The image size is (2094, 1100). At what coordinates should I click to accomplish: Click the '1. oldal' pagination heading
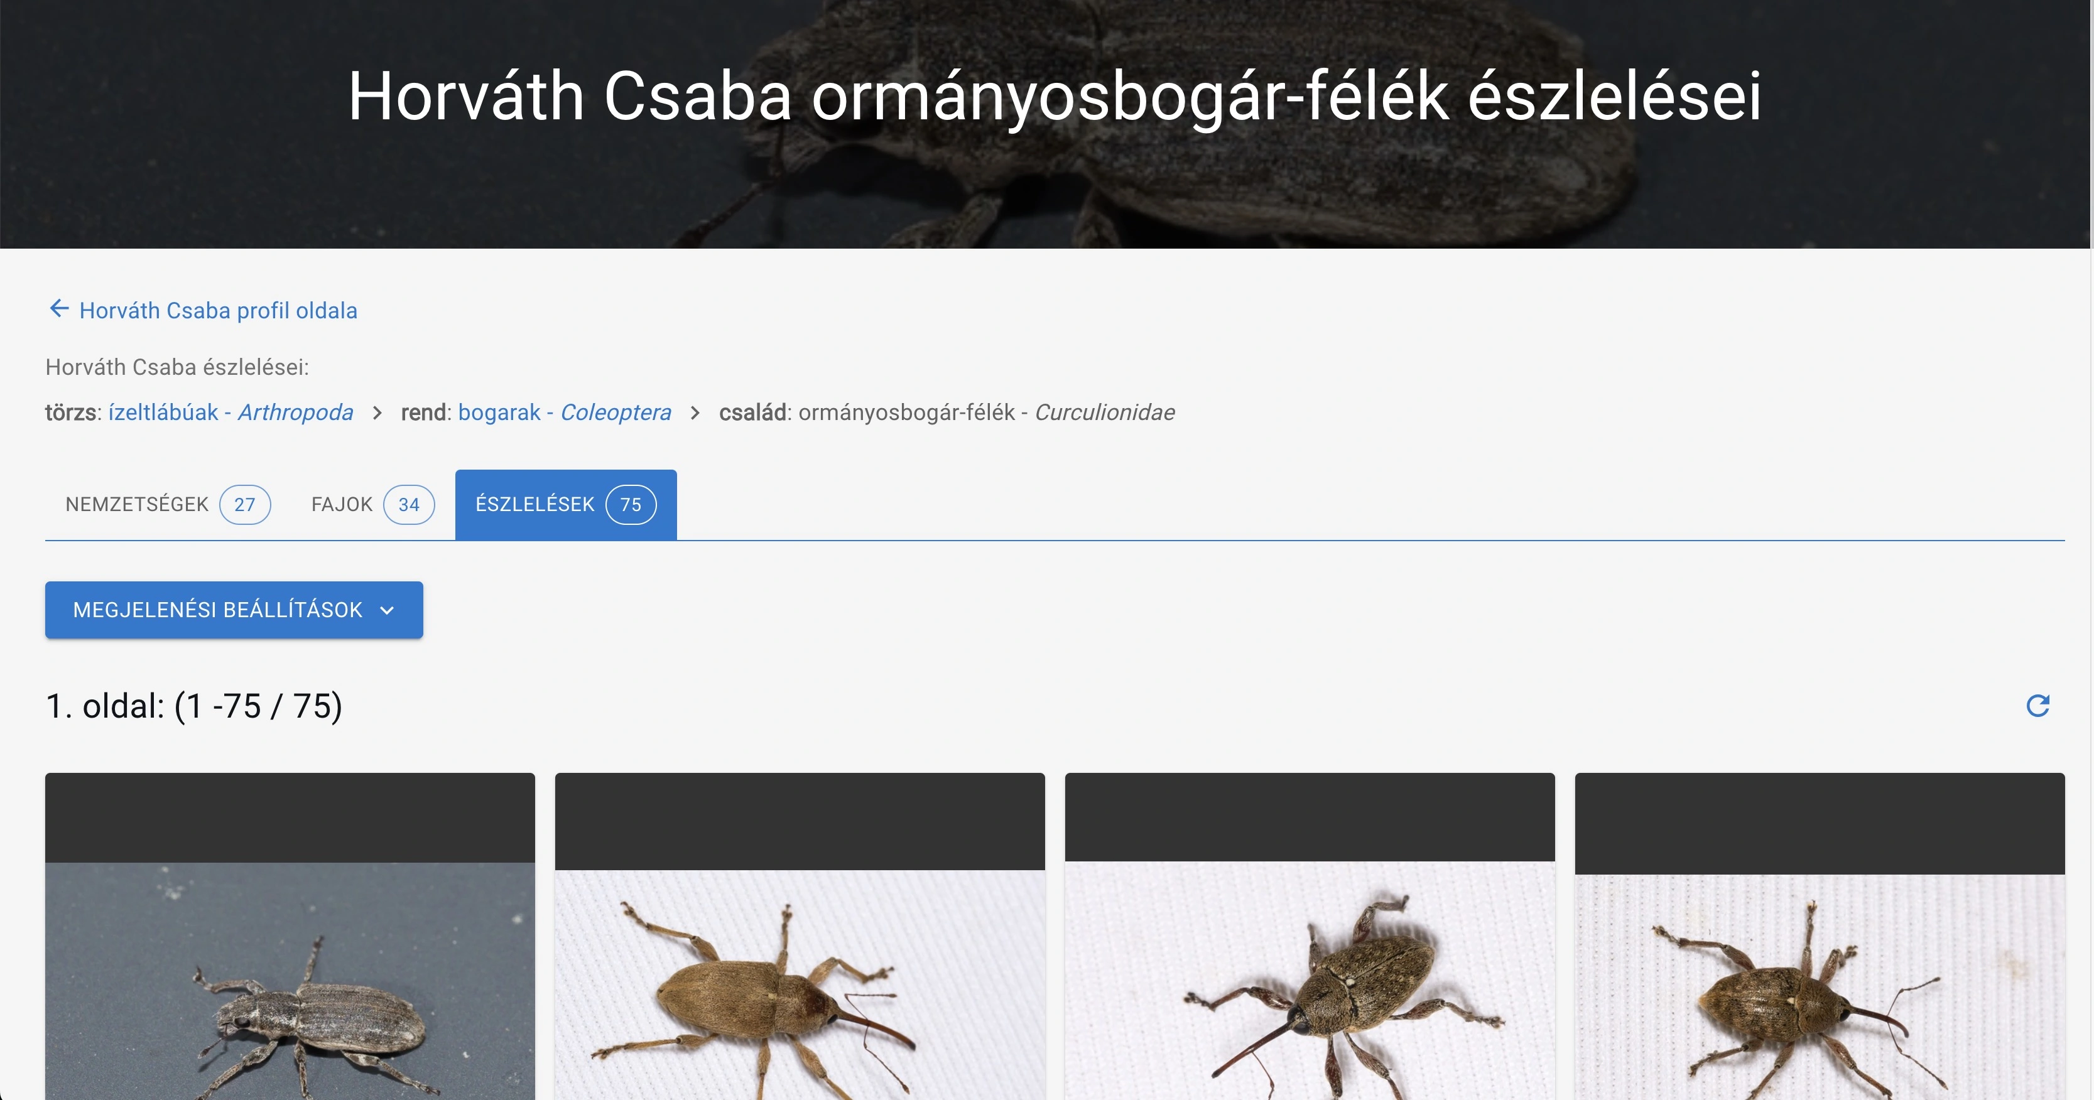tap(193, 706)
